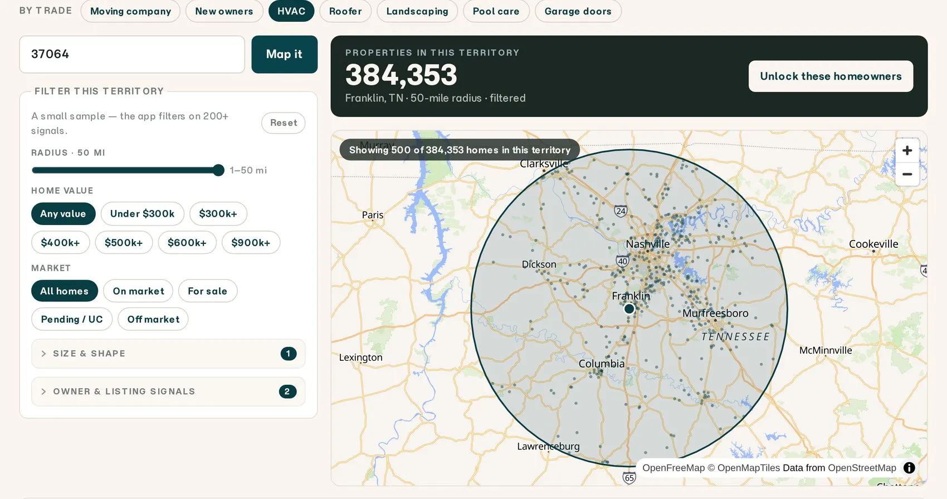
Task: Zoom out the map with minus icon
Action: pos(907,174)
